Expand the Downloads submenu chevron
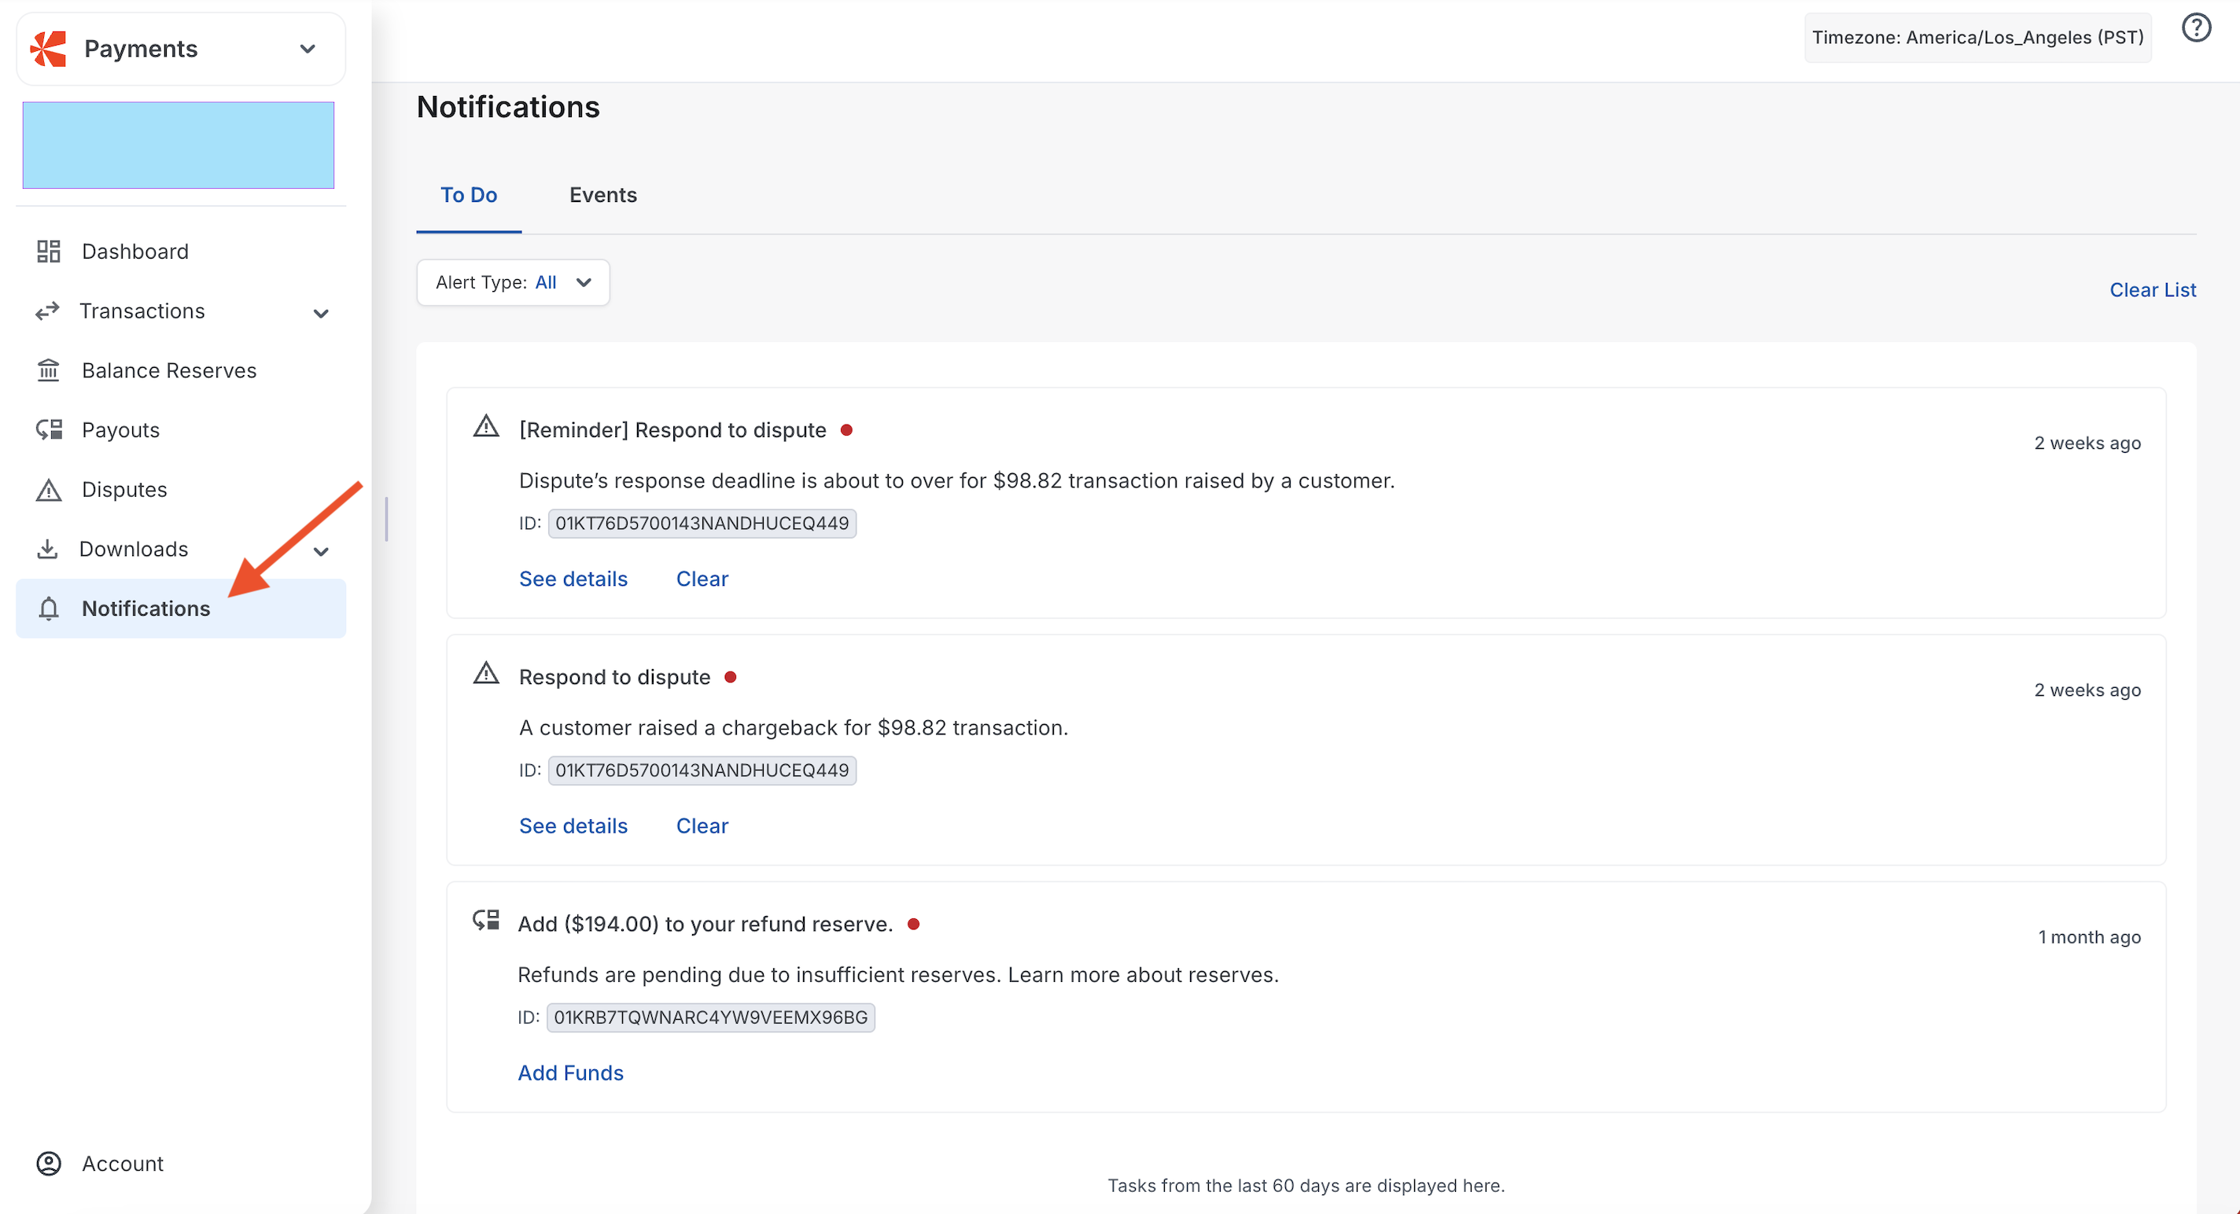The height and width of the screenshot is (1214, 2240). pyautogui.click(x=321, y=551)
